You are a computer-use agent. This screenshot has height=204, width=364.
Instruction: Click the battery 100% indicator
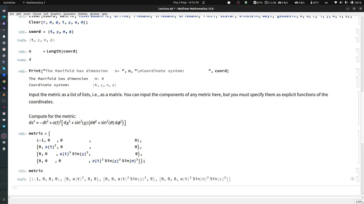[x=356, y=3]
